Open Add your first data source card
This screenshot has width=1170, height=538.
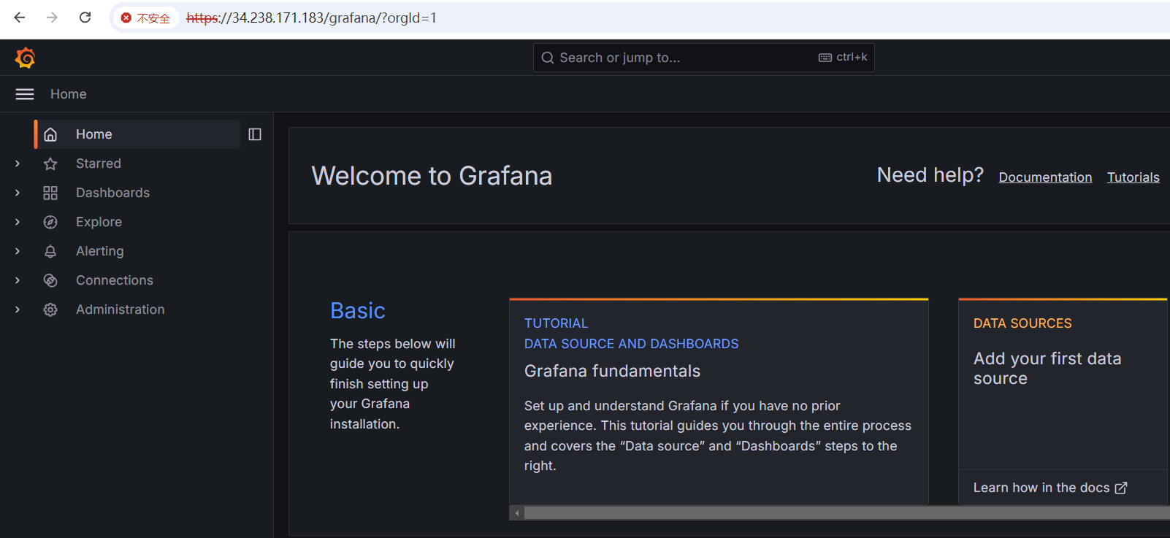(x=1064, y=401)
